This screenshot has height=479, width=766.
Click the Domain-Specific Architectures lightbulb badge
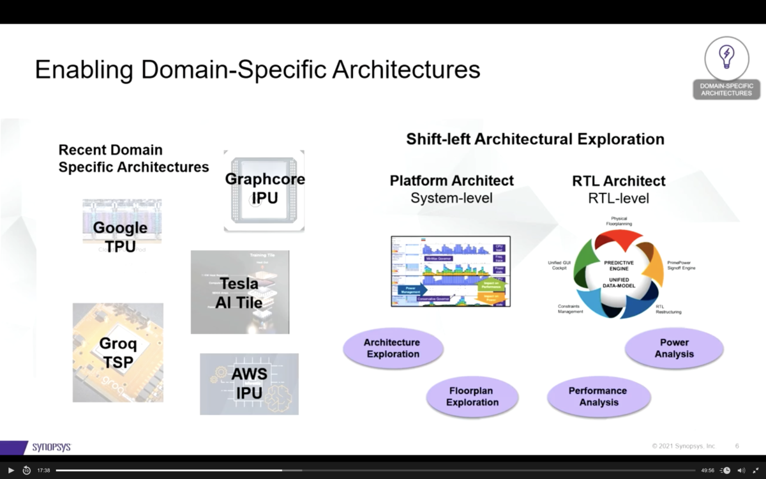point(726,68)
